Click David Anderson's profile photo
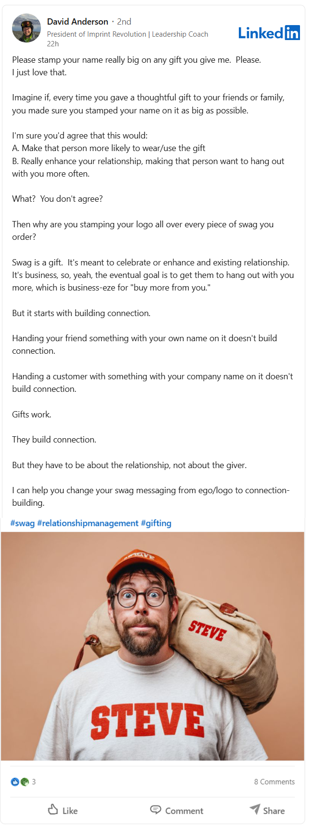 [x=26, y=28]
